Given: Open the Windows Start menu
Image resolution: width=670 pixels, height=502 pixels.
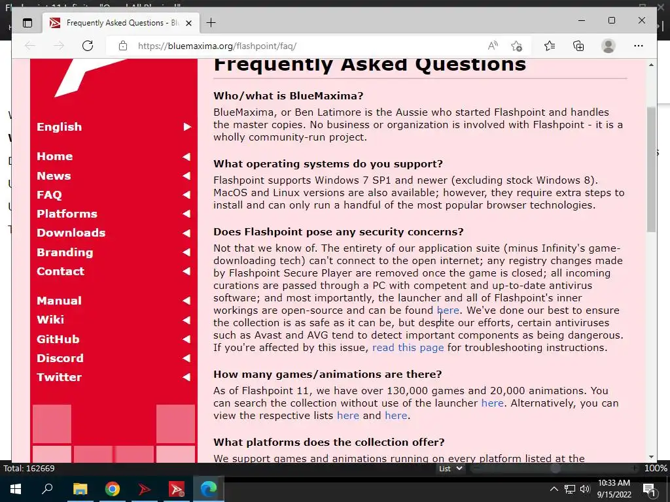Looking at the screenshot, I should point(16,489).
